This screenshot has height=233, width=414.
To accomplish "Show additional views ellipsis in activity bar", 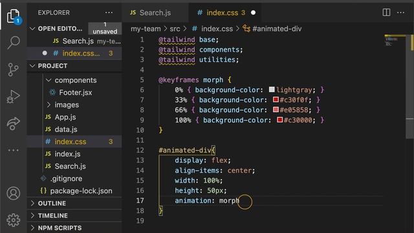I will point(13,150).
